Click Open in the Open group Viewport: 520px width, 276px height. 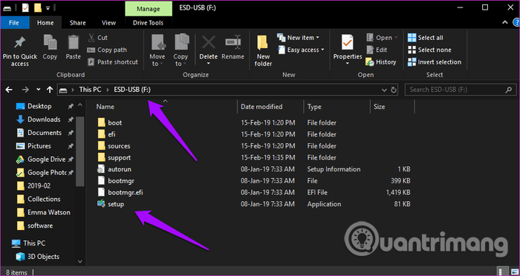382,38
